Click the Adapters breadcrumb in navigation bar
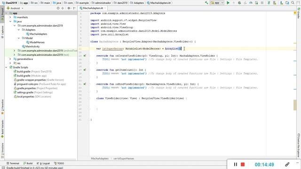The image size is (301, 169). tap(137, 3)
